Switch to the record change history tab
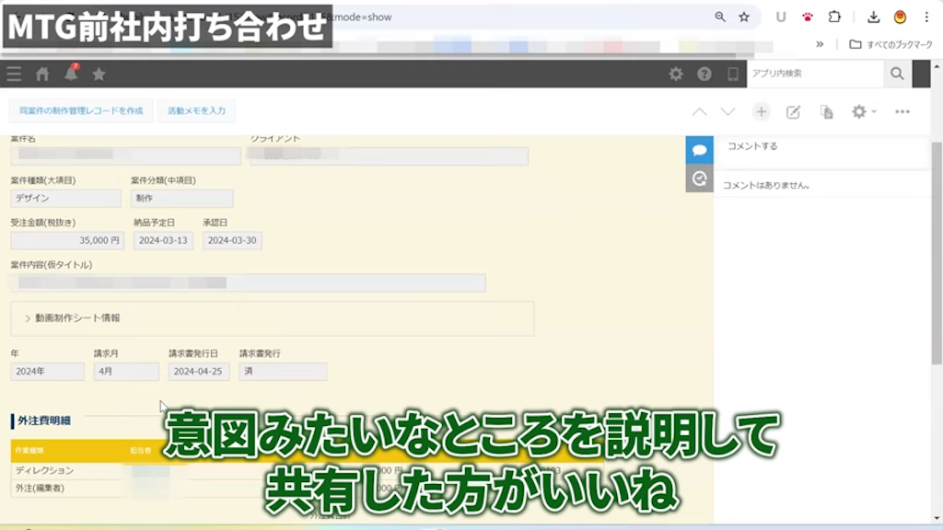Screen dimensions: 943x530 (x=699, y=179)
